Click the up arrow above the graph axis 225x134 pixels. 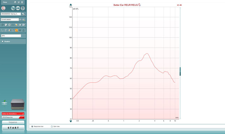(71, 4)
